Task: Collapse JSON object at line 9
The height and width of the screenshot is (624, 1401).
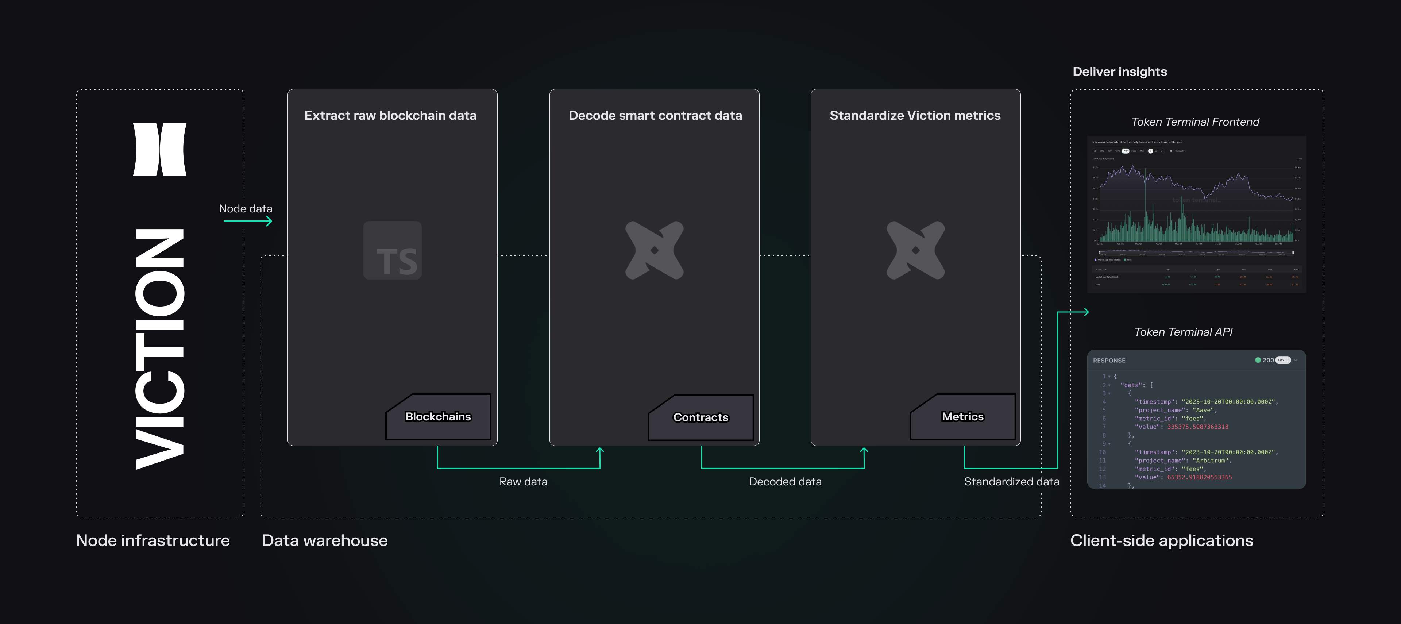Action: pyautogui.click(x=1109, y=444)
